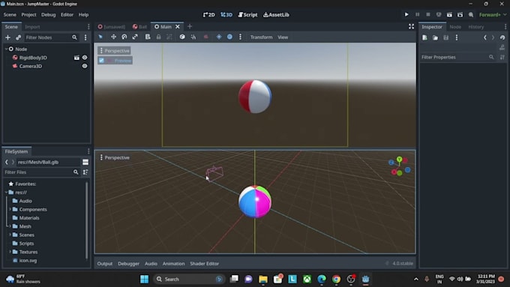This screenshot has height=287, width=510.
Task: Expand the Mesh folder
Action: coord(10,226)
